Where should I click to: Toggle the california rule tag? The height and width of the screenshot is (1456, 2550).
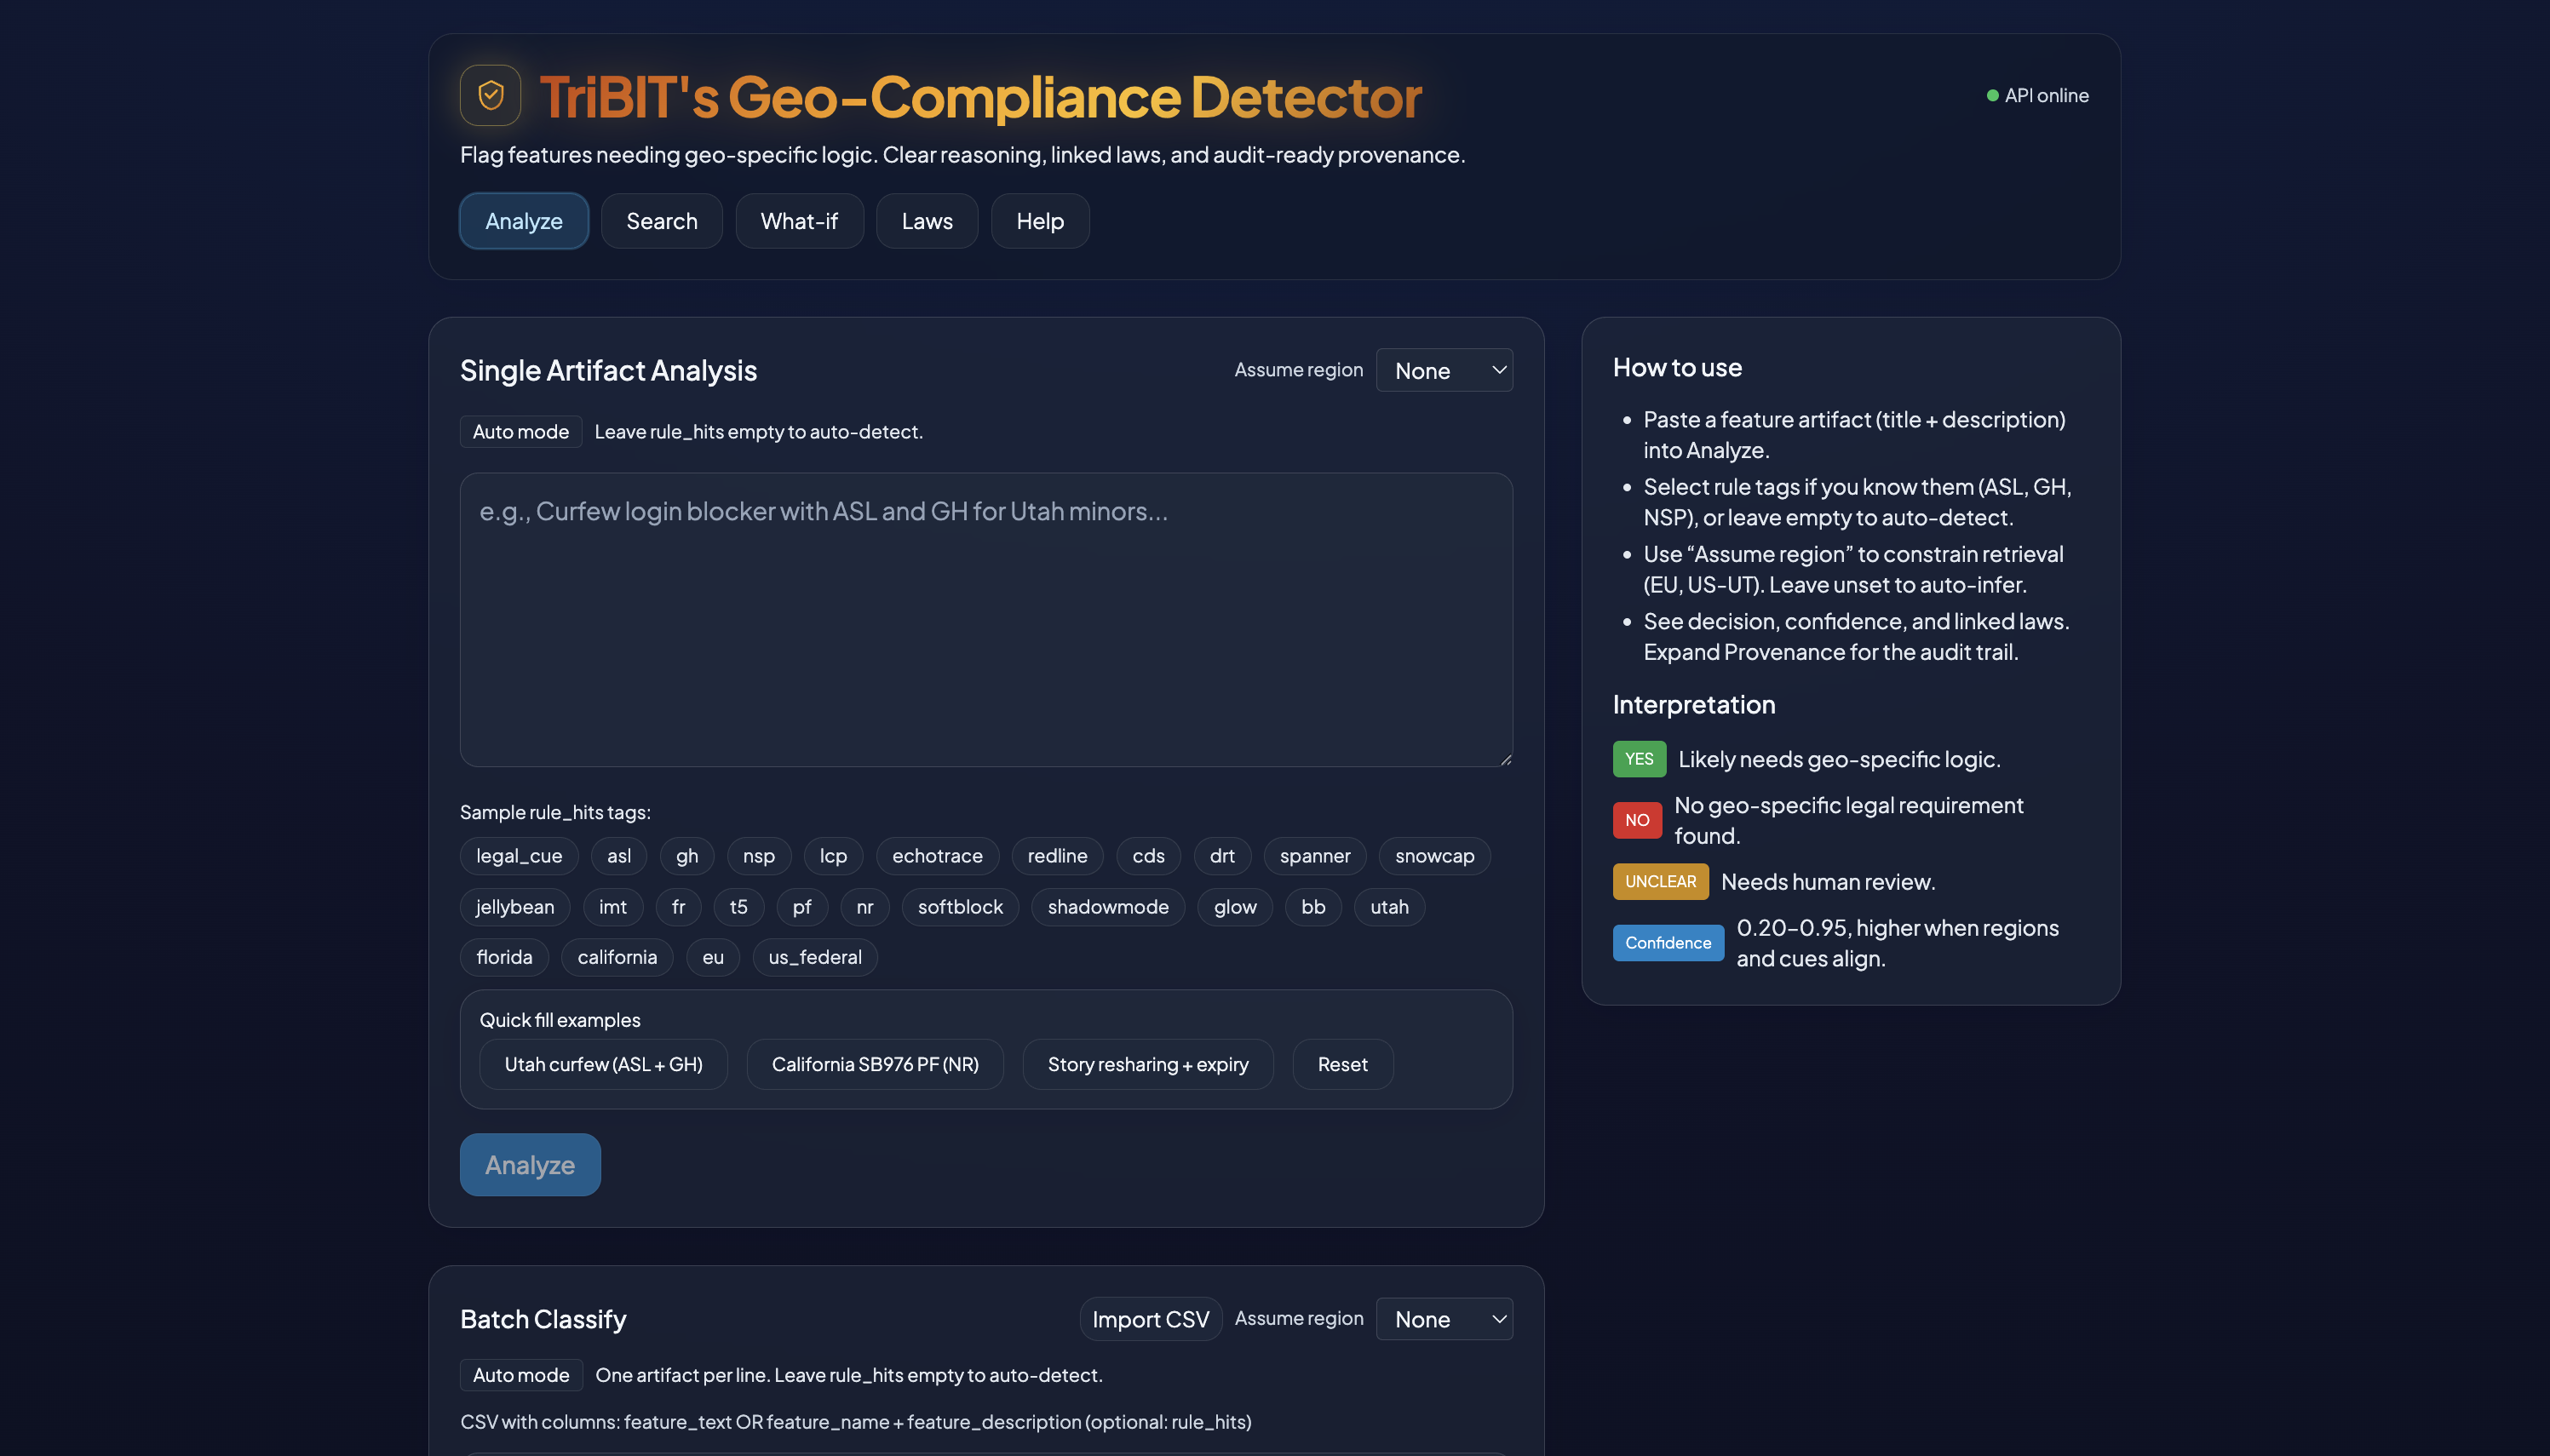[x=616, y=957]
